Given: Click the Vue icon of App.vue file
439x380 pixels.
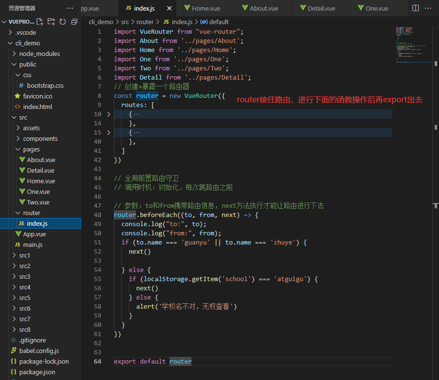Looking at the screenshot, I should 18,234.
